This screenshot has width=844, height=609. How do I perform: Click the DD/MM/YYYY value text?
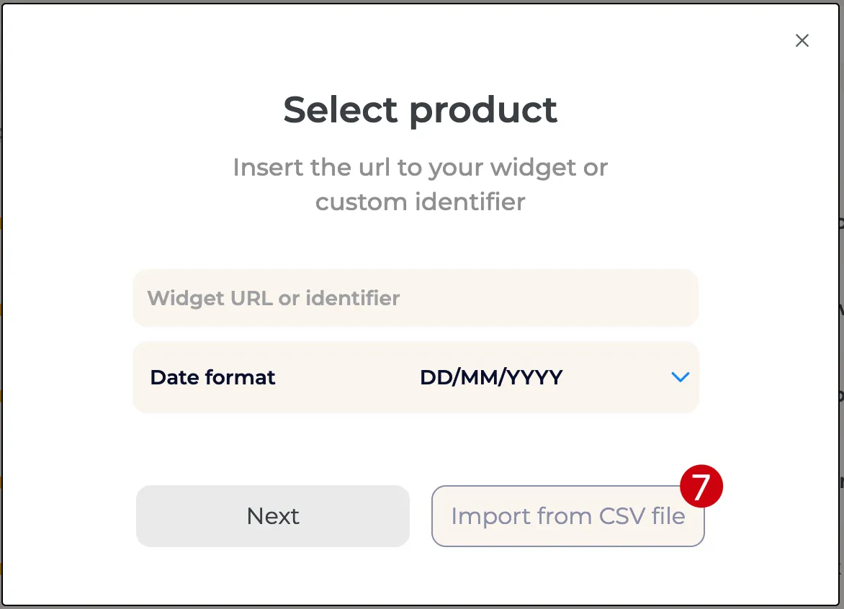tap(492, 377)
